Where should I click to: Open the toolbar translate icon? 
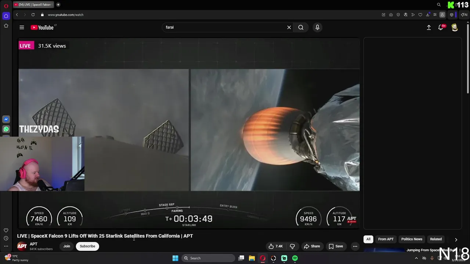405,15
